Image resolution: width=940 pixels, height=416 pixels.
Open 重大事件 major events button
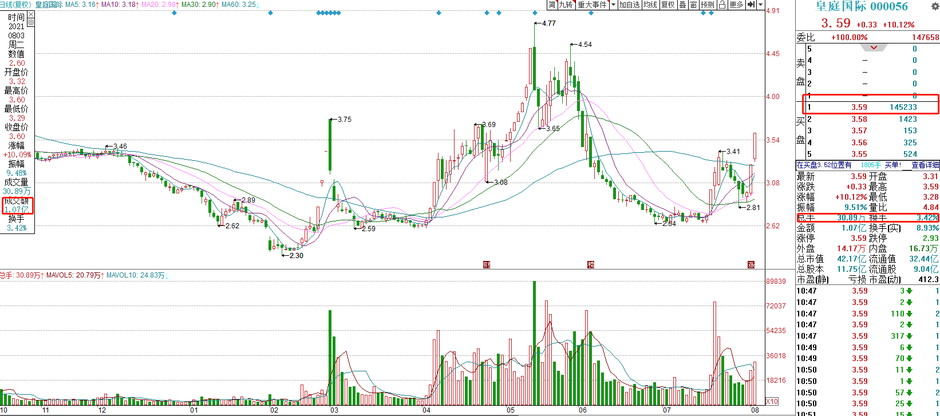[592, 5]
